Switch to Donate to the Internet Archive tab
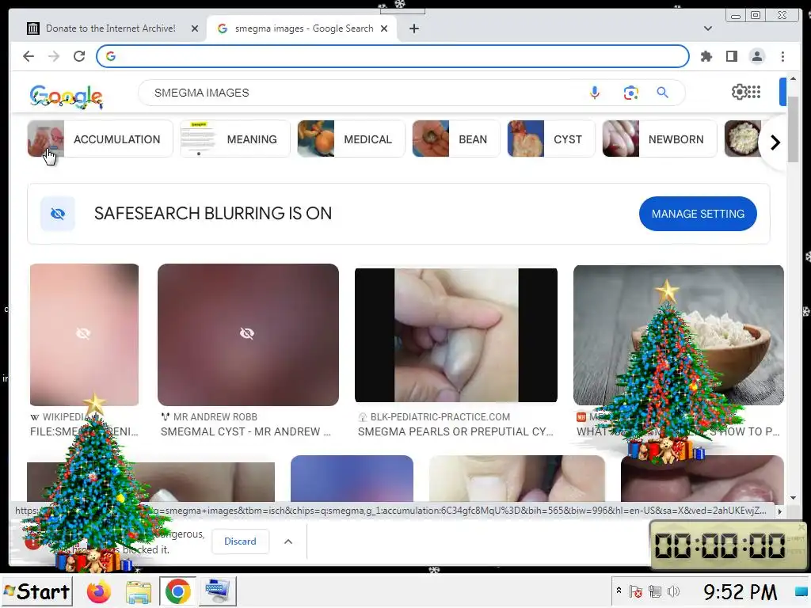The image size is (811, 608). 110,28
